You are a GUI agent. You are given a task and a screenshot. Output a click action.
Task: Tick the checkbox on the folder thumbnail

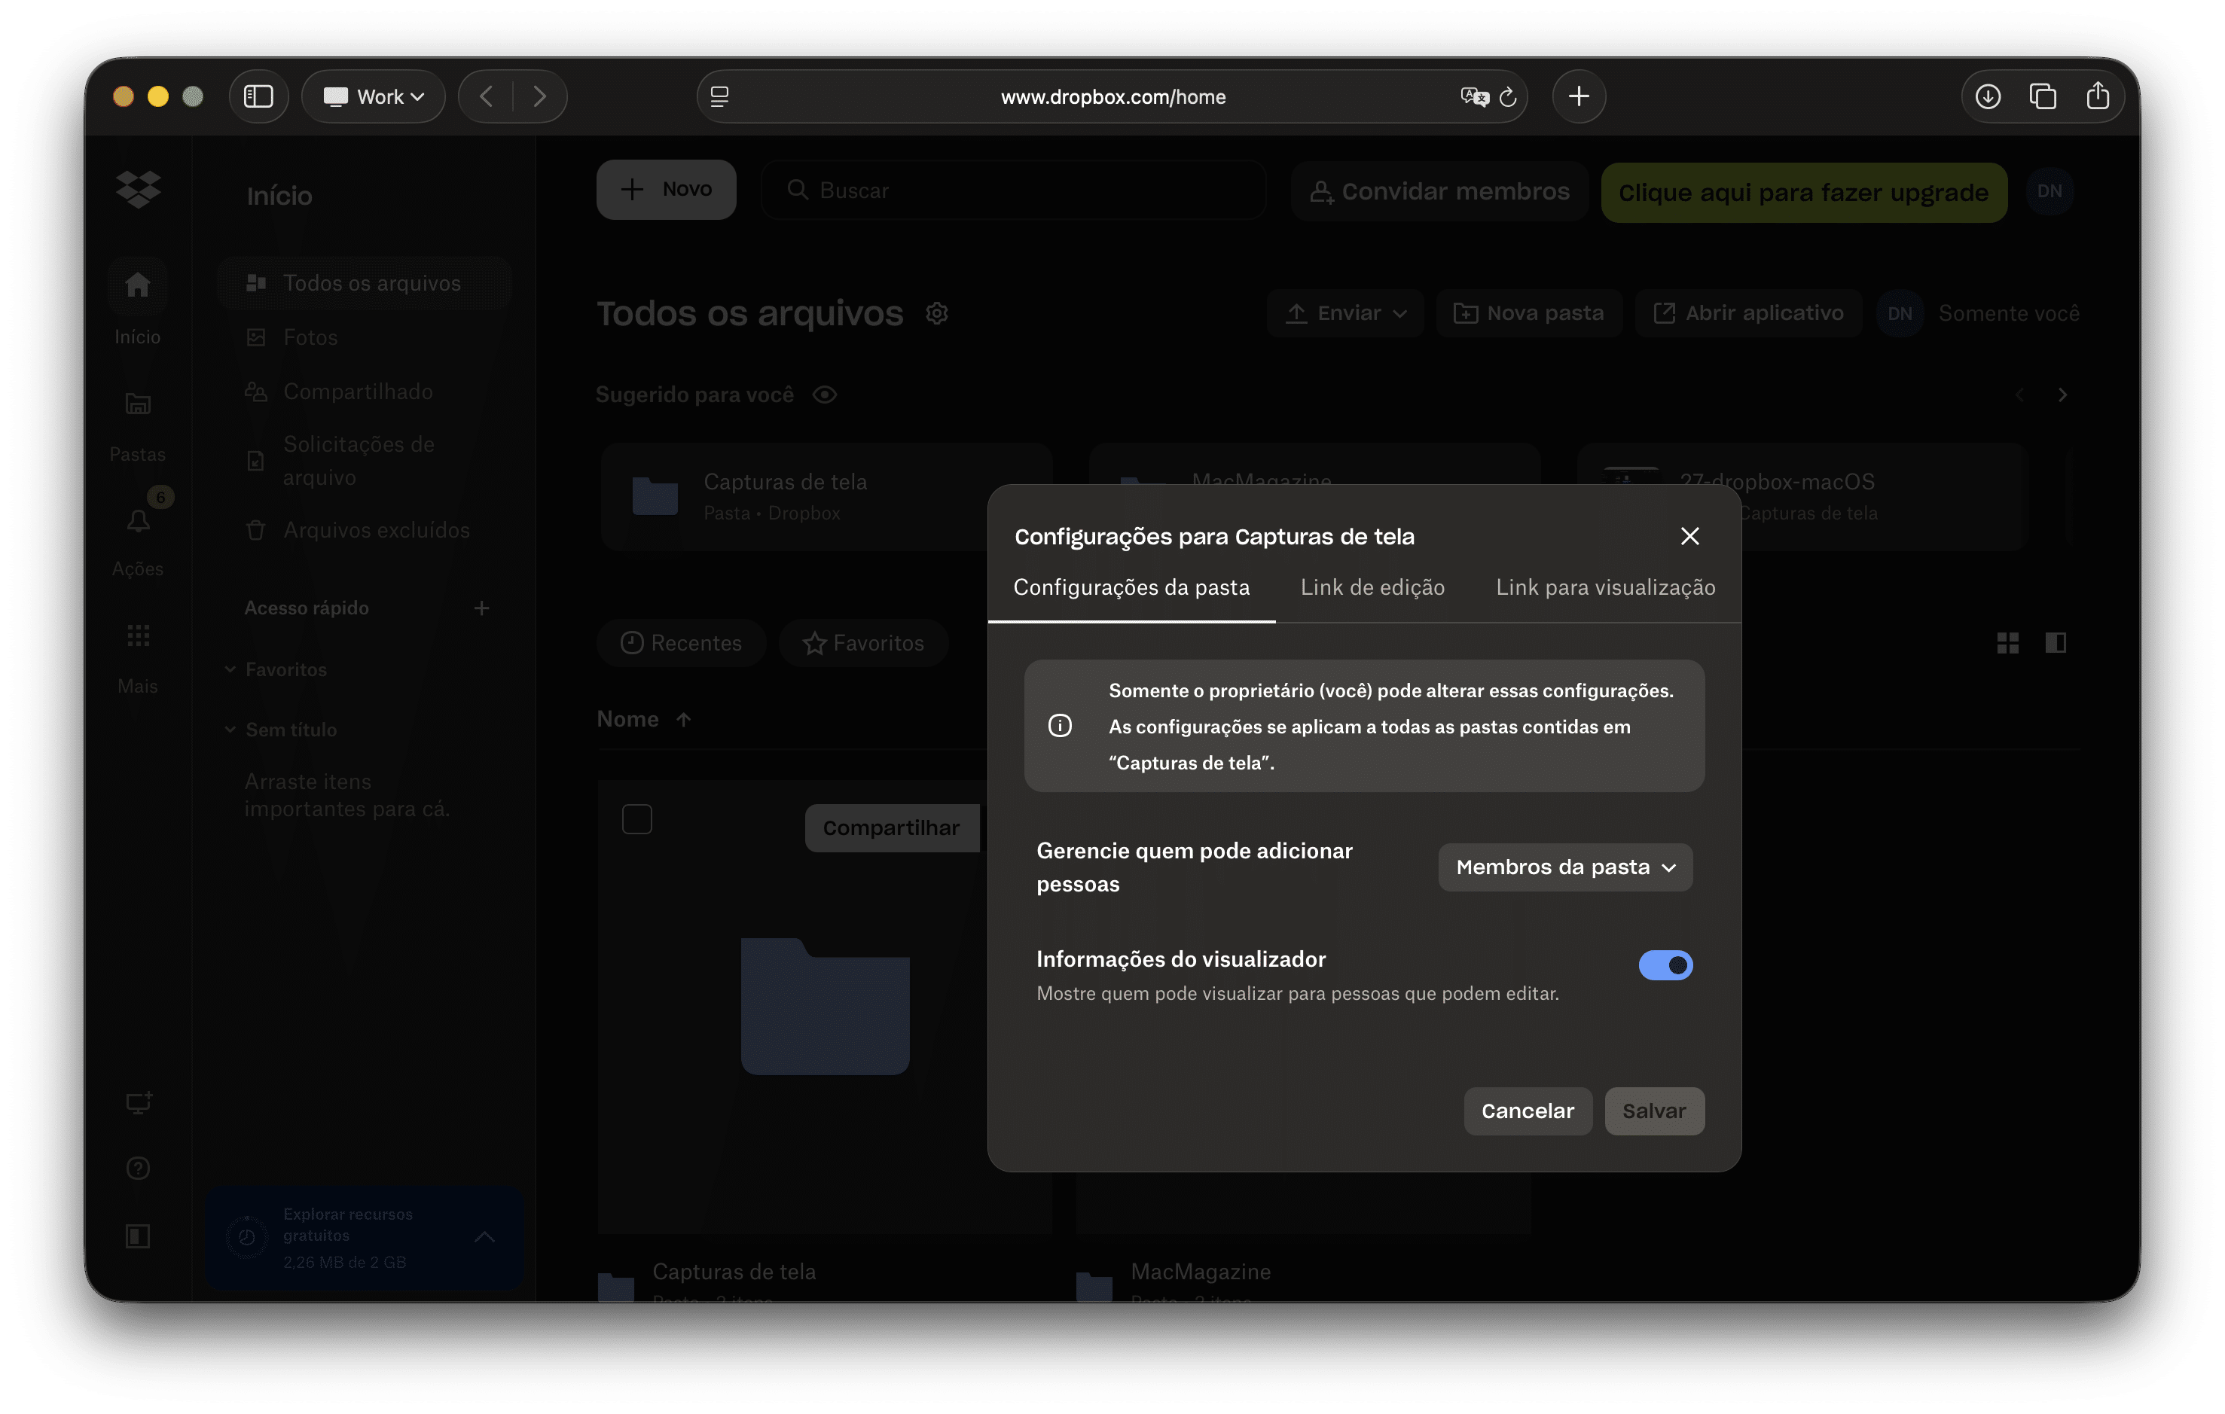tap(636, 819)
